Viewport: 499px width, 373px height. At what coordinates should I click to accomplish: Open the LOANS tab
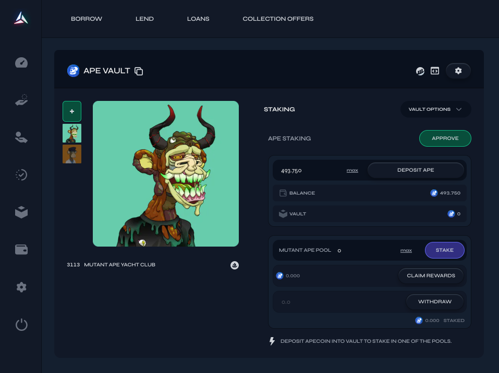coord(198,19)
